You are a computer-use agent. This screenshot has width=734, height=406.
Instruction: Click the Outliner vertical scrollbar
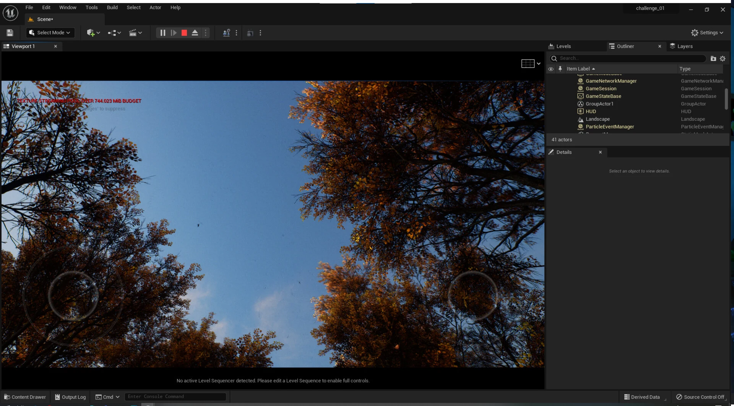click(726, 99)
